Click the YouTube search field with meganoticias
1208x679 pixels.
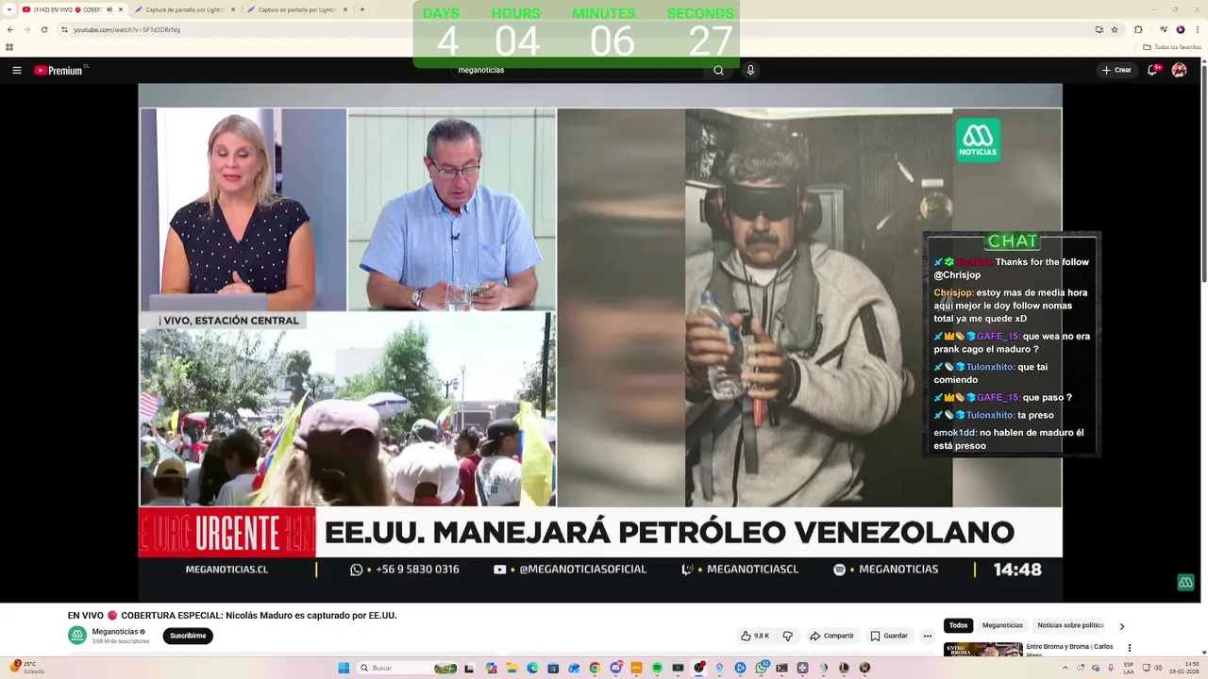pyautogui.click(x=576, y=70)
